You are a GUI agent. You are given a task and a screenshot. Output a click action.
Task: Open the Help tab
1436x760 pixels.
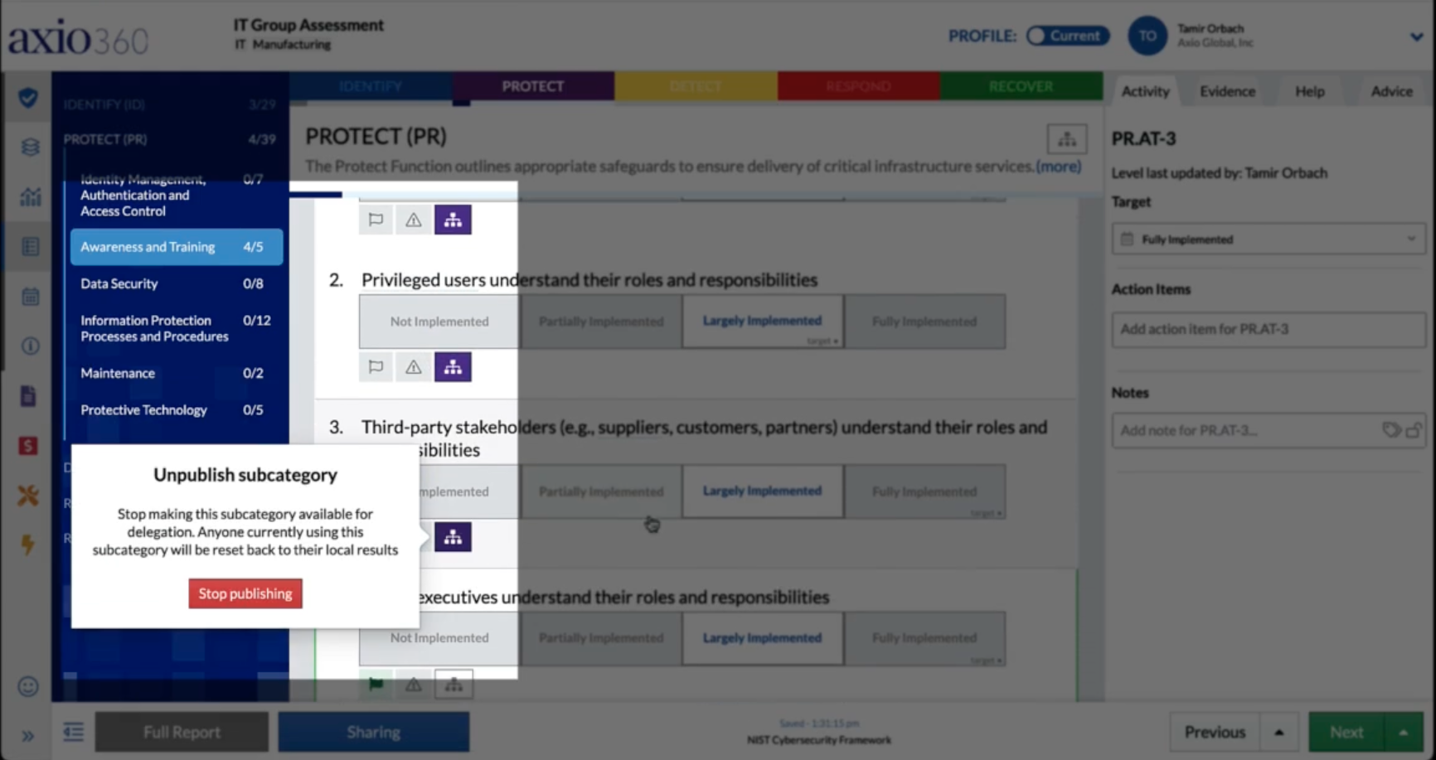tap(1310, 91)
